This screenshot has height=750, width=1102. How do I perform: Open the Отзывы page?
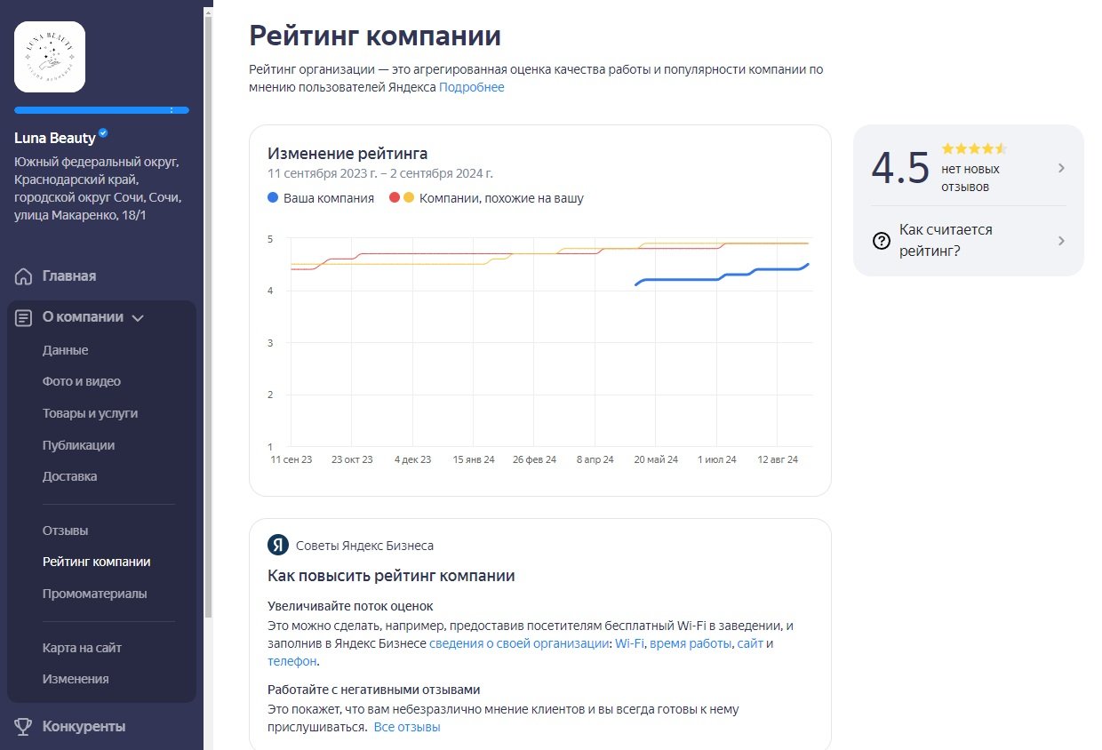pyautogui.click(x=66, y=531)
